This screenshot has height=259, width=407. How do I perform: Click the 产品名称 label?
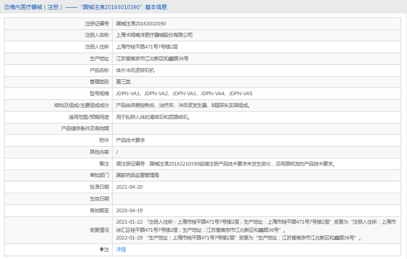coord(99,70)
